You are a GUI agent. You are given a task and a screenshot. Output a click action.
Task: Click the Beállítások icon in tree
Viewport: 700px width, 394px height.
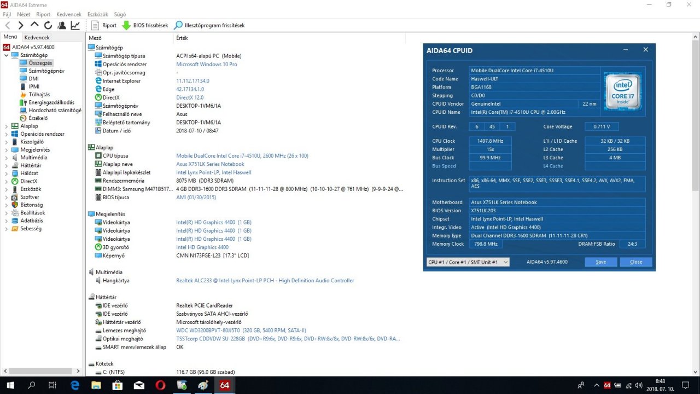pyautogui.click(x=15, y=212)
